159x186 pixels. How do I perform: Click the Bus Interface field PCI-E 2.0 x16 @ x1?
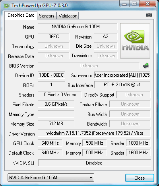click(122, 85)
